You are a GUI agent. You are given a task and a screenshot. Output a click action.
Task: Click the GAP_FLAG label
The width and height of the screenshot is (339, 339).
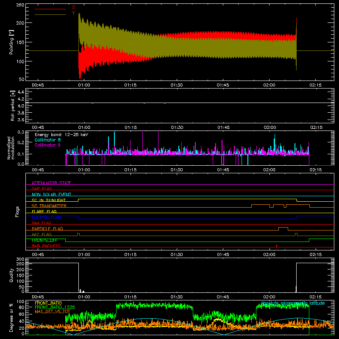tap(42, 189)
